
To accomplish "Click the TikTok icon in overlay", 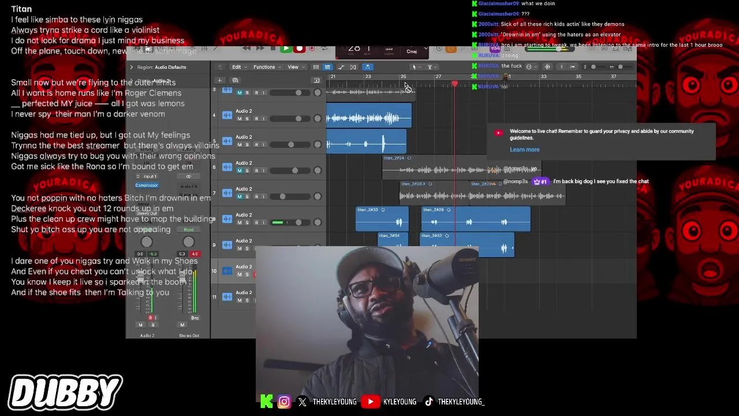I will coord(429,402).
